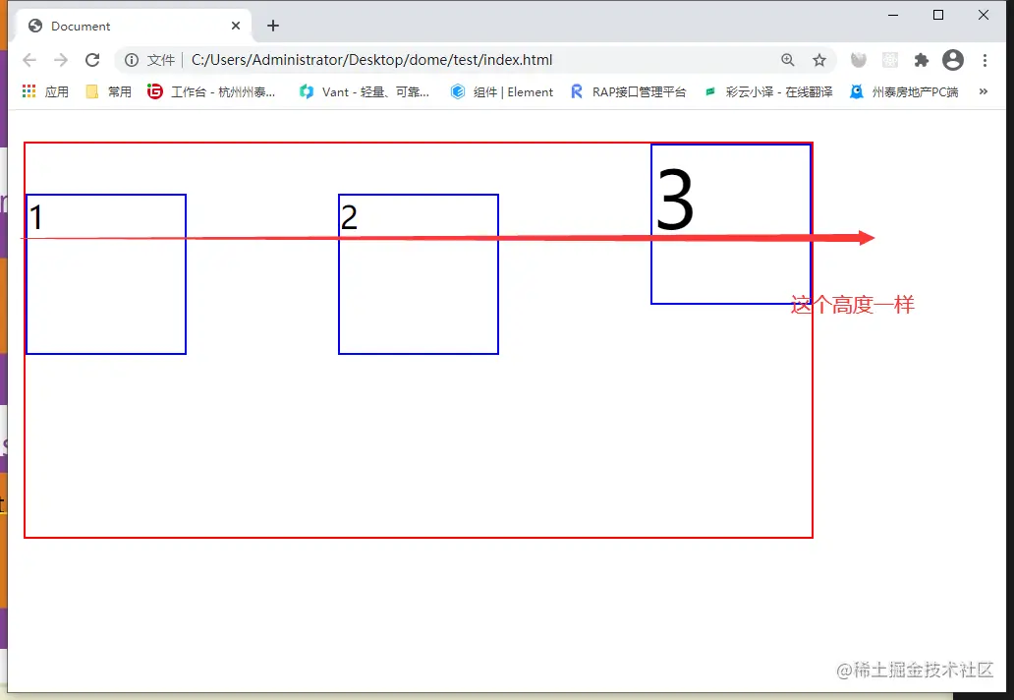
Task: Minimize the Chrome window
Action: point(893,15)
